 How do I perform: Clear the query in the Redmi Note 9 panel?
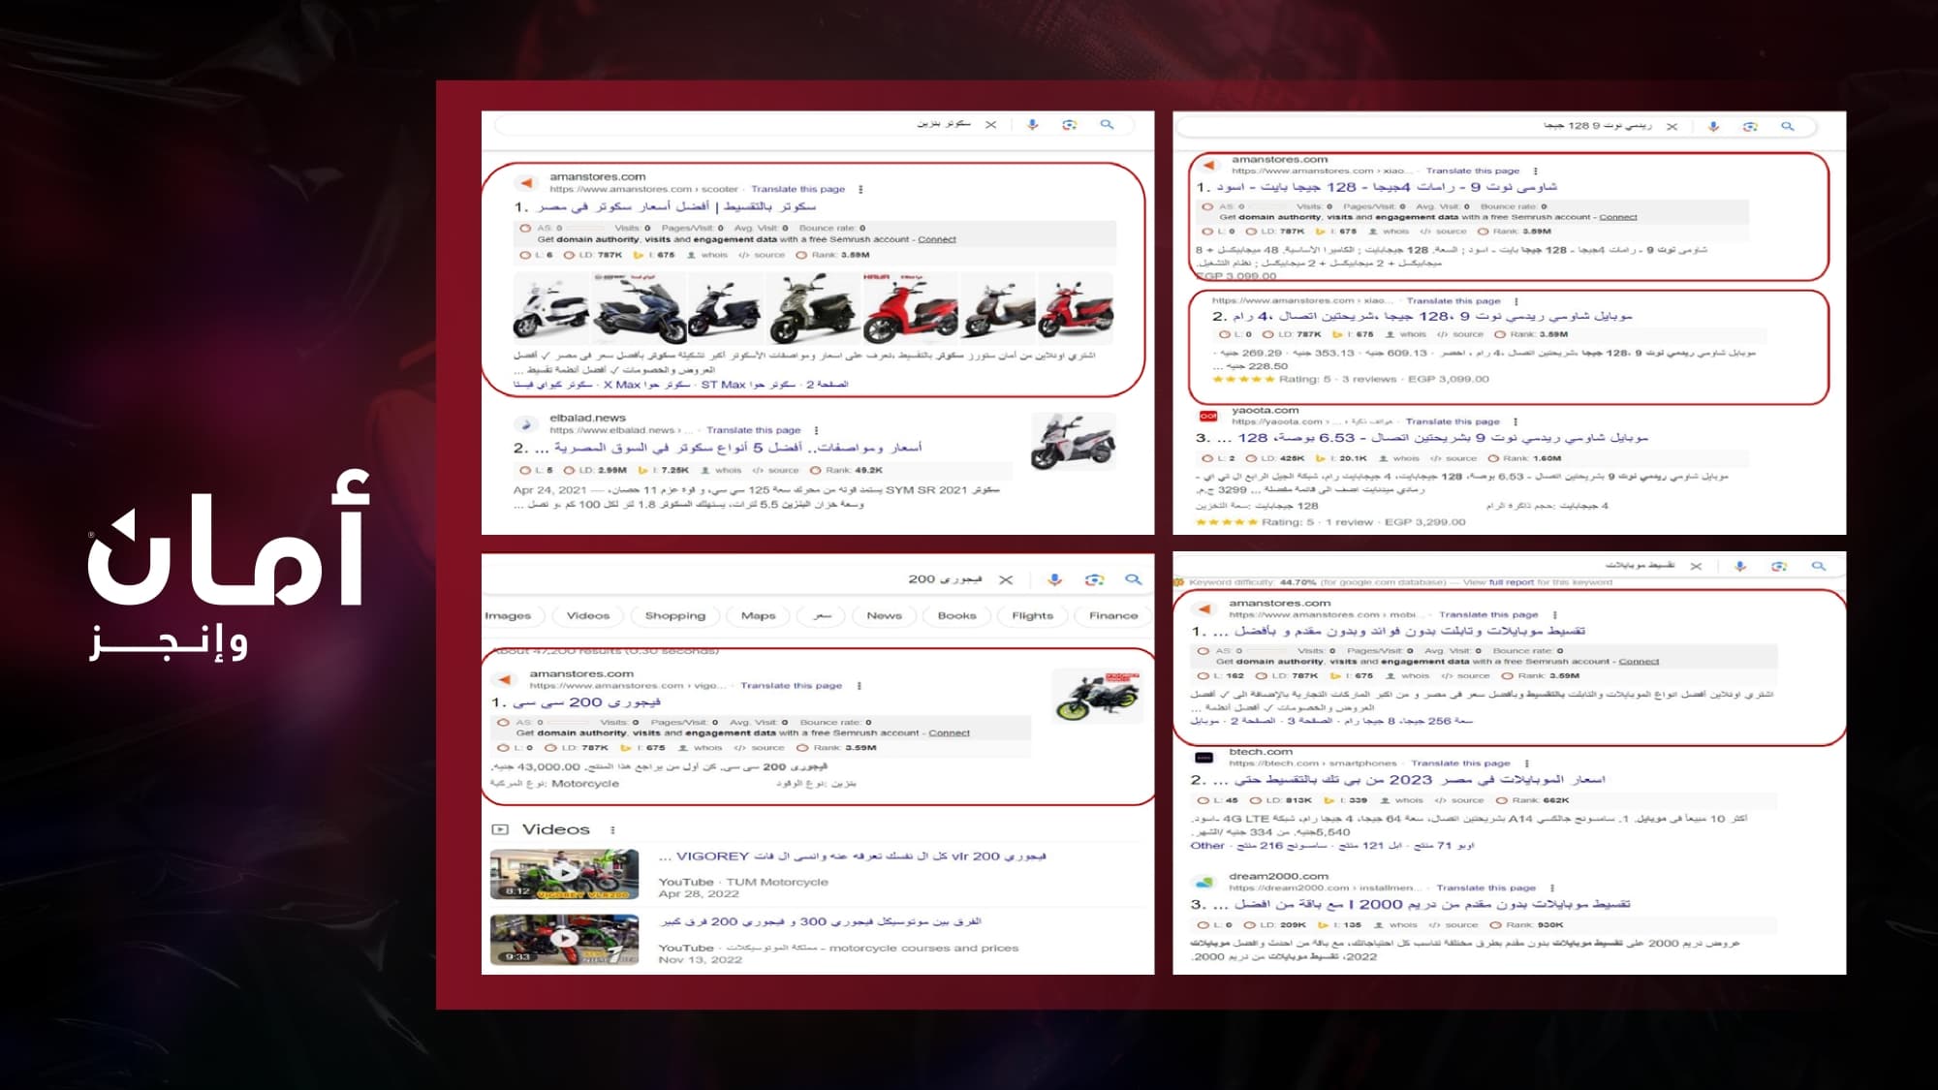(x=1672, y=127)
